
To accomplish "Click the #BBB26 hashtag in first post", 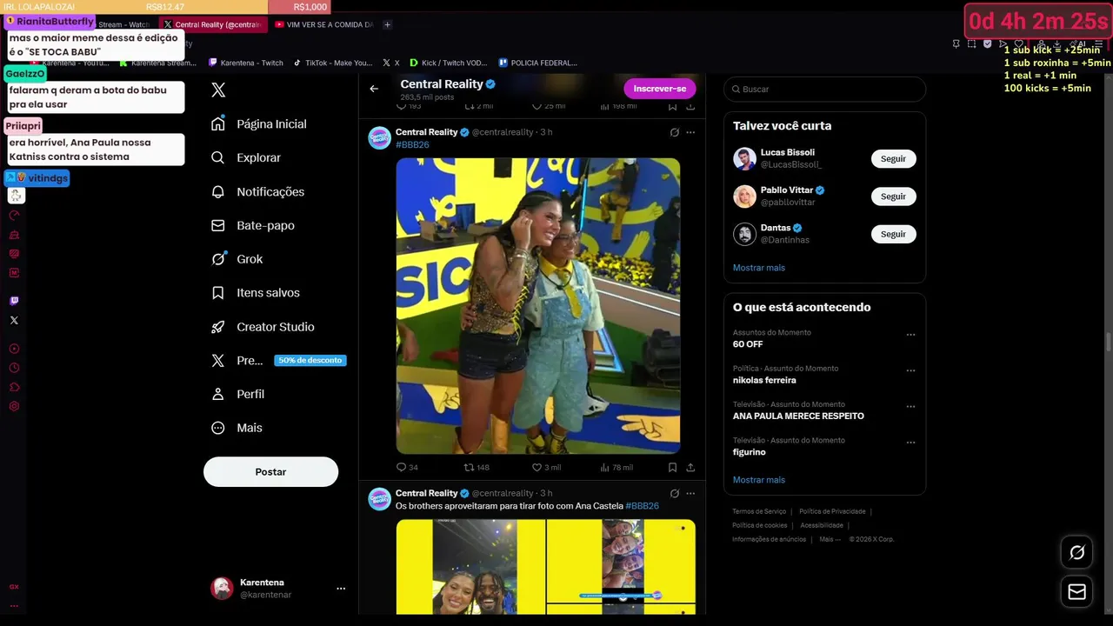I will pyautogui.click(x=412, y=145).
